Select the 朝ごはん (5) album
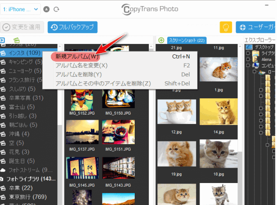Screen dimensions: 277x205 [x=23, y=125]
